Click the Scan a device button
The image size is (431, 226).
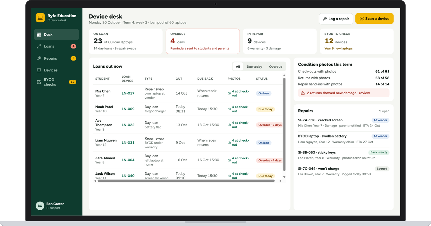point(374,19)
